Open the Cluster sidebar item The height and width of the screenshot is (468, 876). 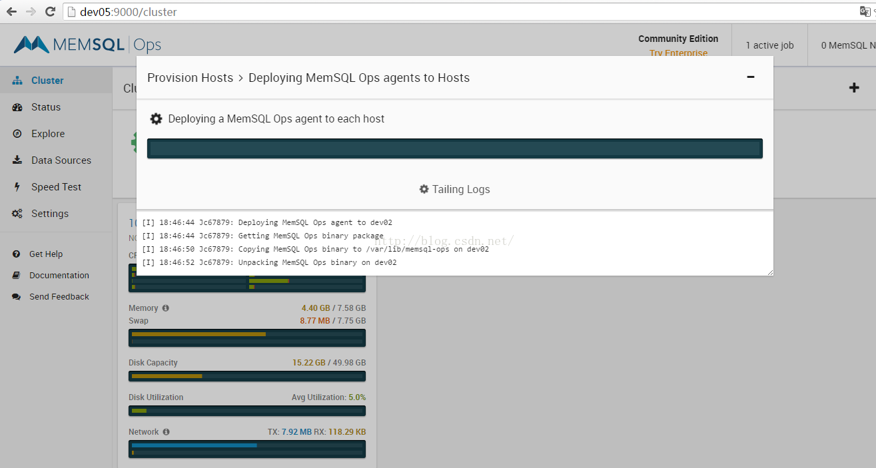[56, 80]
